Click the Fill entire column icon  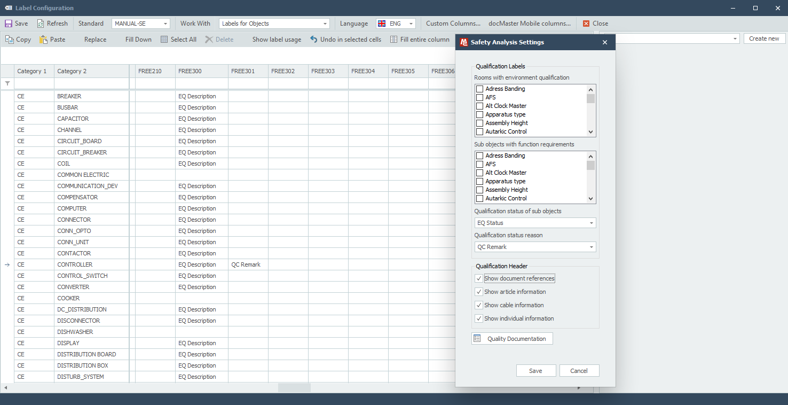(394, 40)
